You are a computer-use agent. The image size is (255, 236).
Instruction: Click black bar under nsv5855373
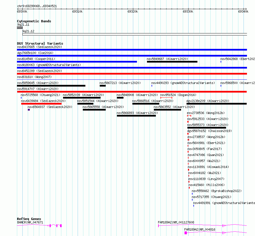click(x=207, y=128)
